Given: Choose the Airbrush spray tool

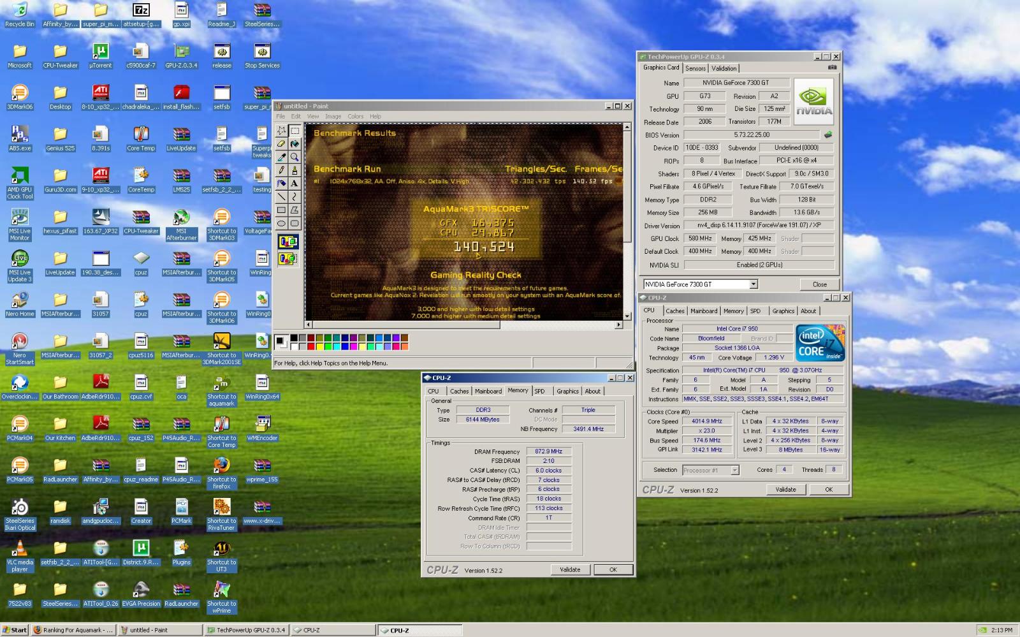Looking at the screenshot, I should pos(281,184).
